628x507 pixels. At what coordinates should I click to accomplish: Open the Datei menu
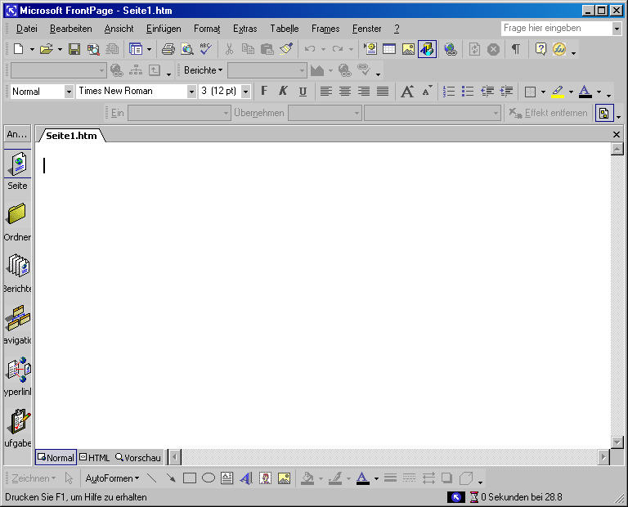tap(26, 29)
